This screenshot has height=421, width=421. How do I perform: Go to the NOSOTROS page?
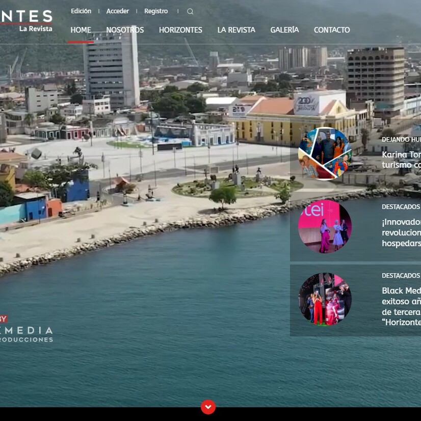125,30
